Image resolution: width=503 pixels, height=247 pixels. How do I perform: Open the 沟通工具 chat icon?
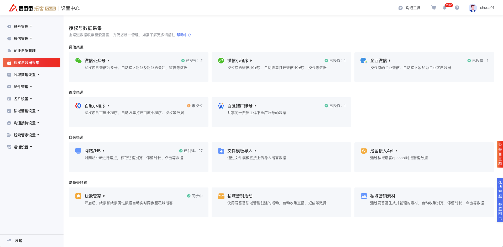[x=400, y=8]
